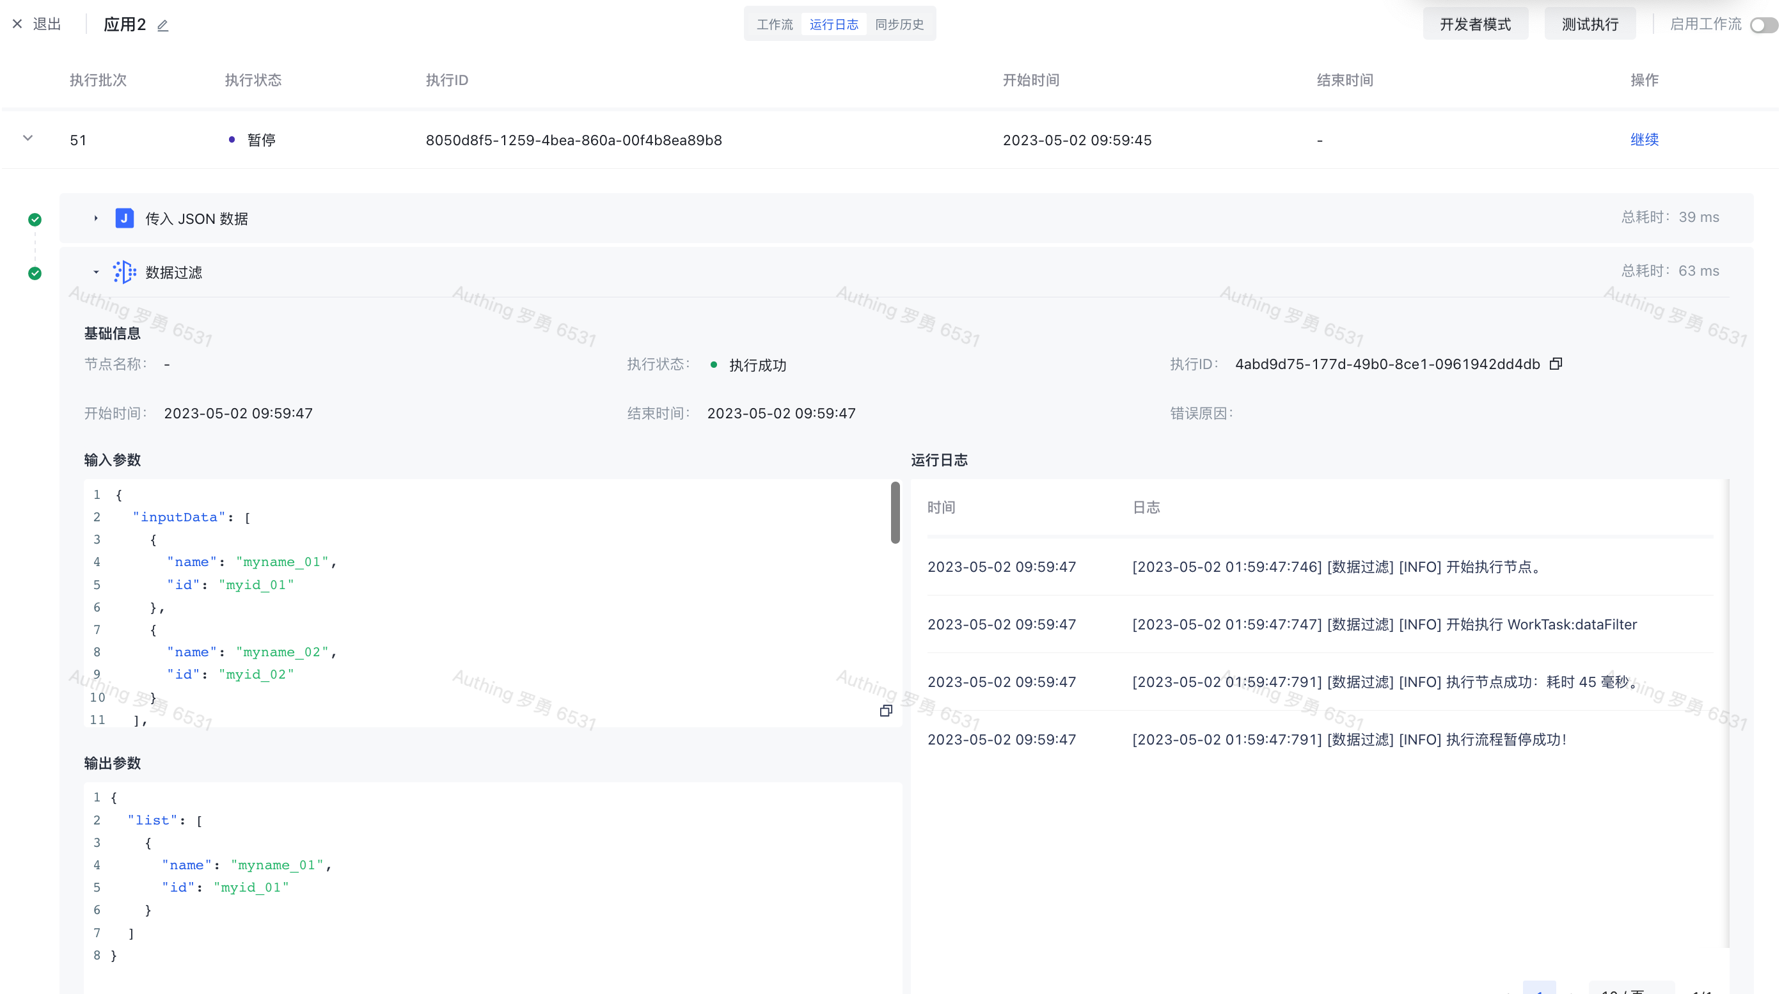
Task: Collapse the 数据过滤 node details
Action: [96, 272]
